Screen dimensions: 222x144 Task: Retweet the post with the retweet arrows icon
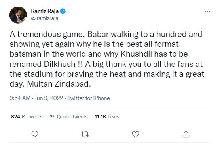pos(85,134)
